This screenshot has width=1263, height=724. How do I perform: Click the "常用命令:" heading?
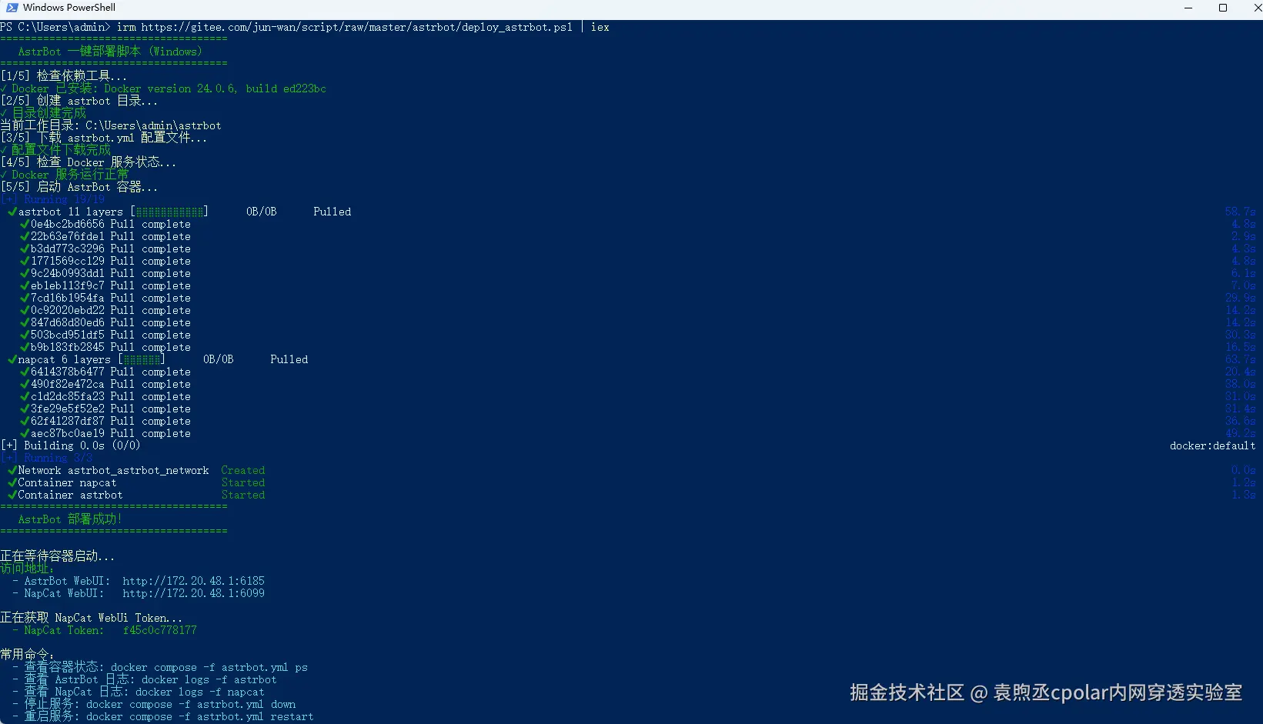click(27, 655)
